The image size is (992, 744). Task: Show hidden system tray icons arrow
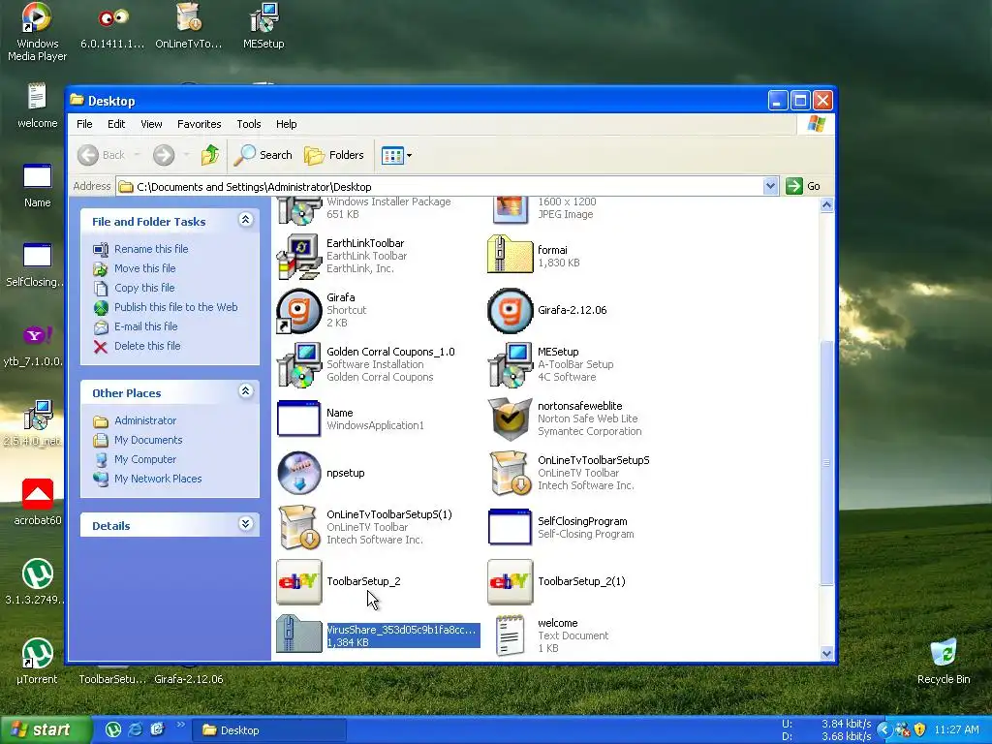(884, 730)
